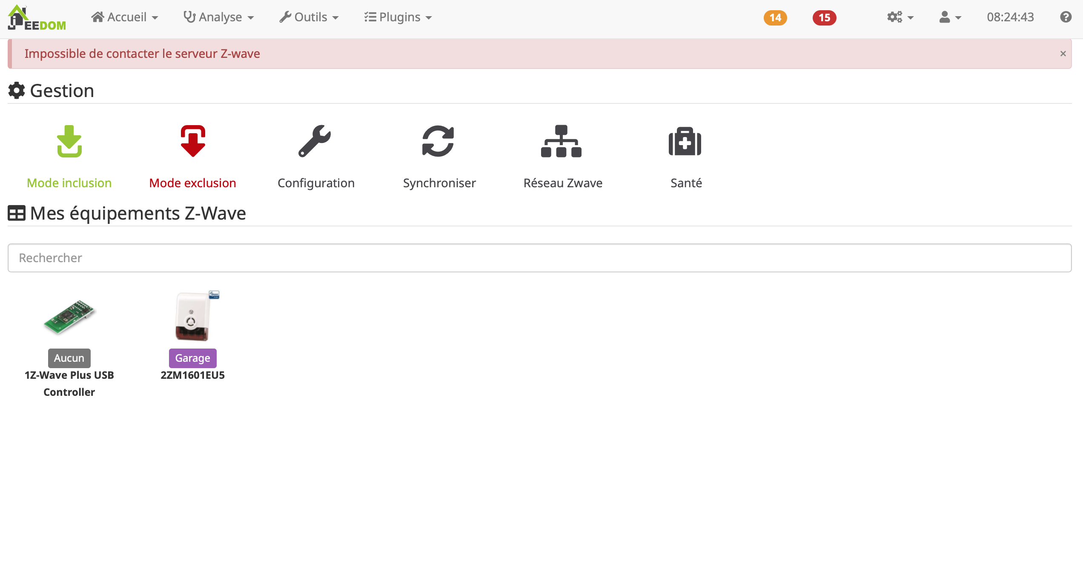The image size is (1083, 572).
Task: Open the settings gears dropdown
Action: 900,17
